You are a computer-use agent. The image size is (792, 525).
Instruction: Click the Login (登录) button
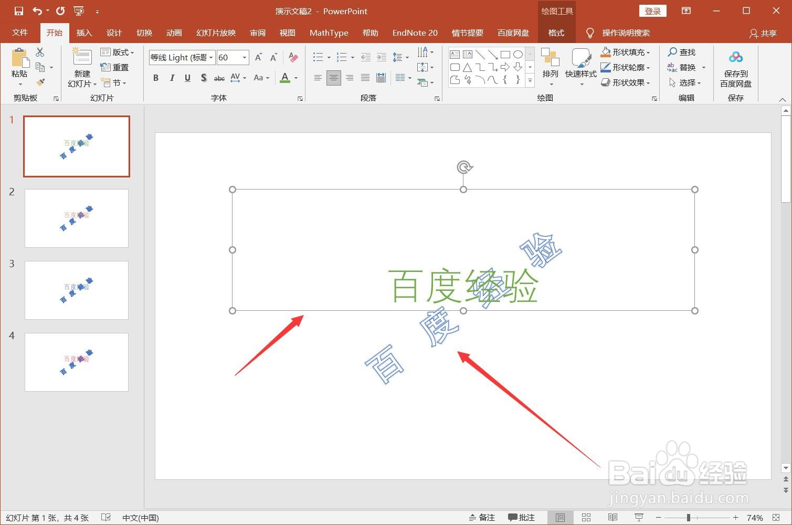click(x=652, y=11)
